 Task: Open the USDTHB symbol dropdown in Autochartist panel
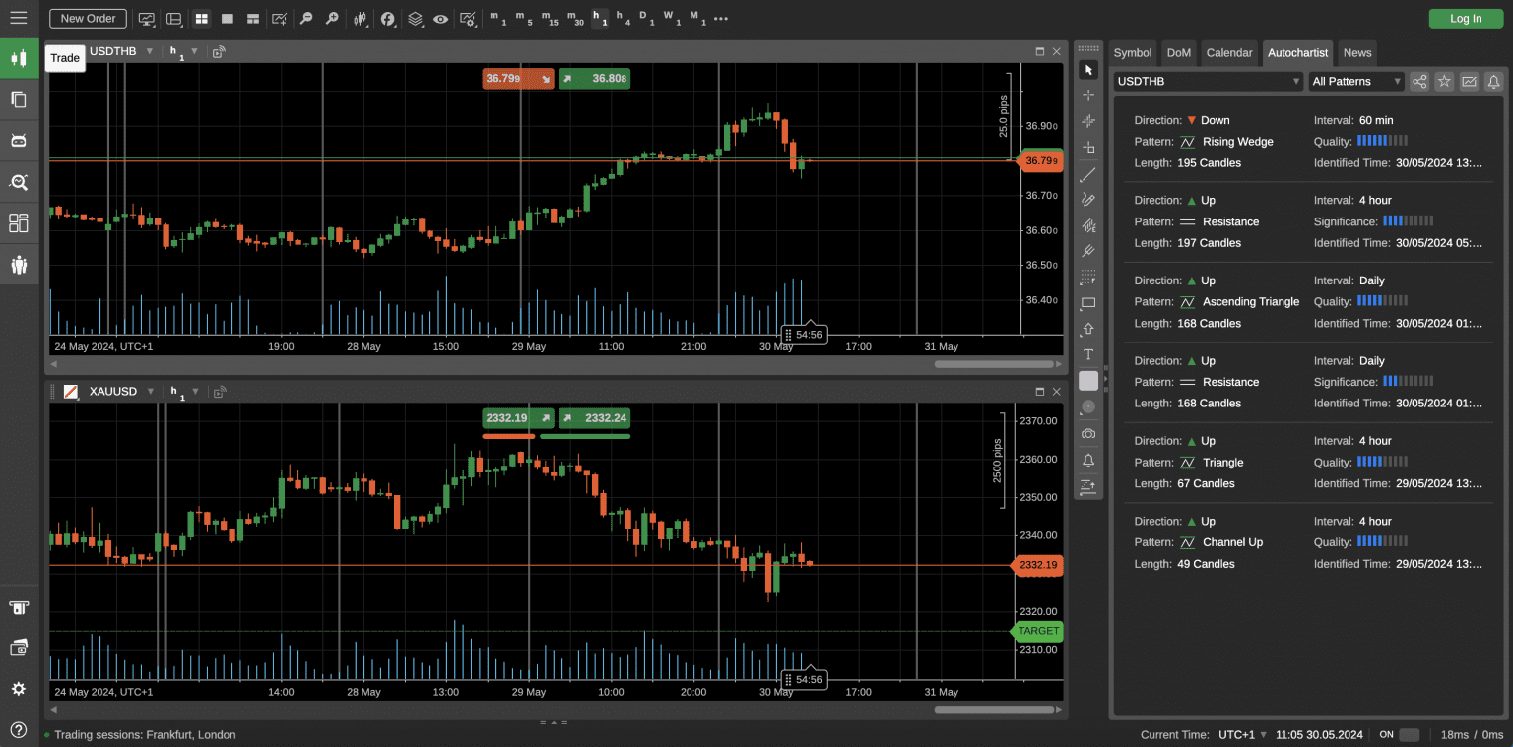pos(1209,82)
